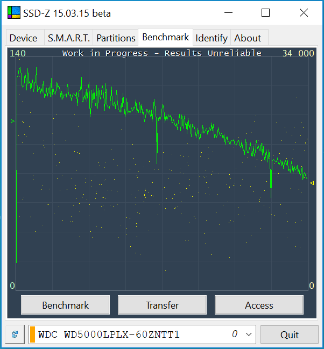Minimize the SSD-Z window
The height and width of the screenshot is (349, 324).
coord(228,13)
